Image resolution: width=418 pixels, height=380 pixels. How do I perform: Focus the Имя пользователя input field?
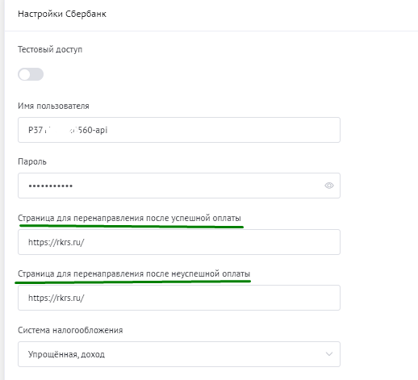point(179,130)
